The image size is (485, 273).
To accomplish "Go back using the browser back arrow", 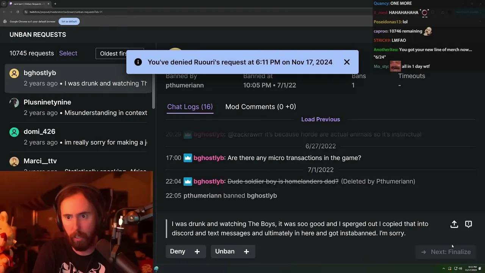I will click(x=4, y=12).
